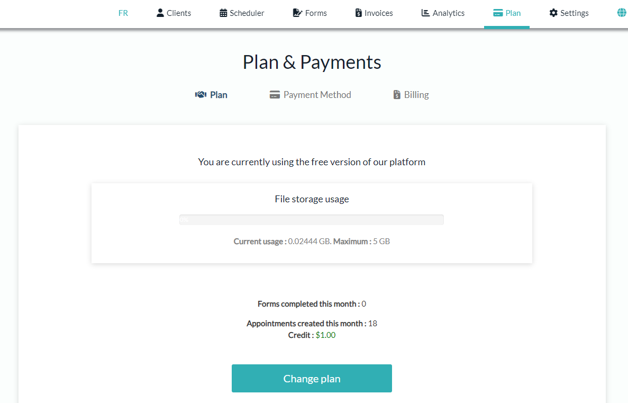Click the Forms pencil icon
The width and height of the screenshot is (628, 403).
[x=297, y=13]
